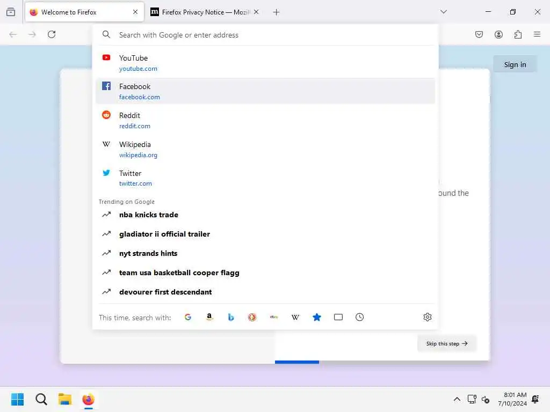Search this time with Google
Image resolution: width=550 pixels, height=412 pixels.
click(188, 317)
